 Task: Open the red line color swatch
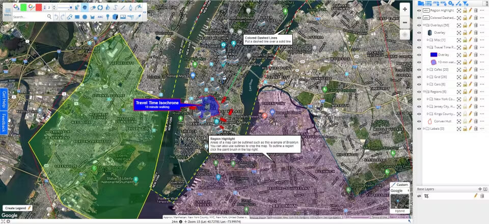click(x=39, y=8)
